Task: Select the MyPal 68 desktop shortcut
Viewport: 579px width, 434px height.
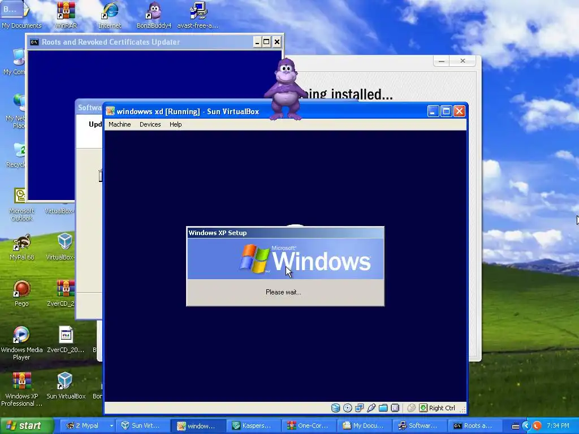Action: (22, 248)
